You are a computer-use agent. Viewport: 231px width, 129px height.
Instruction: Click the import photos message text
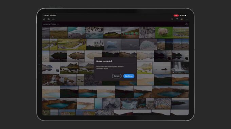(110, 68)
